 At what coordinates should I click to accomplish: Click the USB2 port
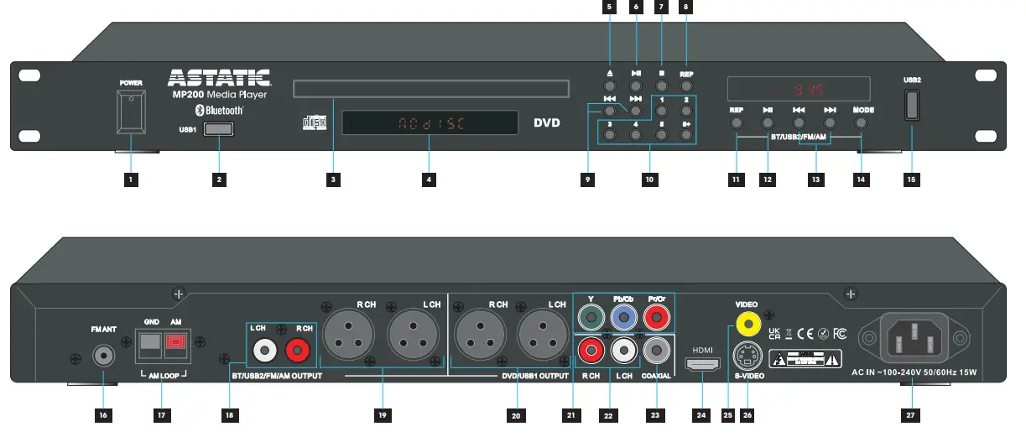pyautogui.click(x=912, y=106)
